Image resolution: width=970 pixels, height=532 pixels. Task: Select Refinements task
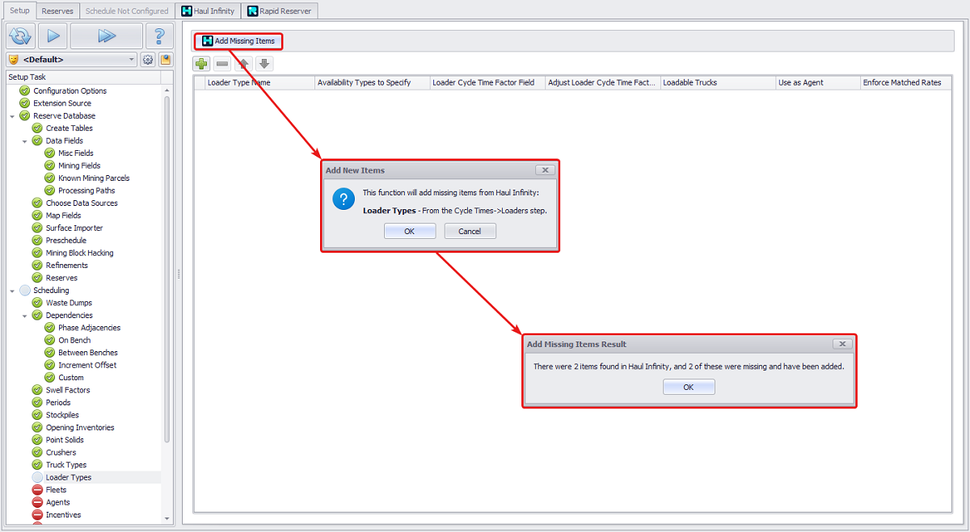[66, 266]
